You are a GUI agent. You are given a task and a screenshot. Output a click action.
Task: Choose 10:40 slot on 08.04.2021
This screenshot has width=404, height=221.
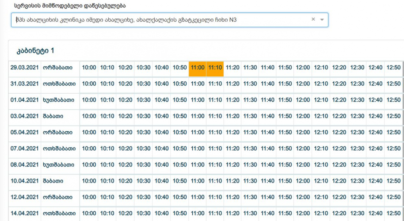pos(161,164)
